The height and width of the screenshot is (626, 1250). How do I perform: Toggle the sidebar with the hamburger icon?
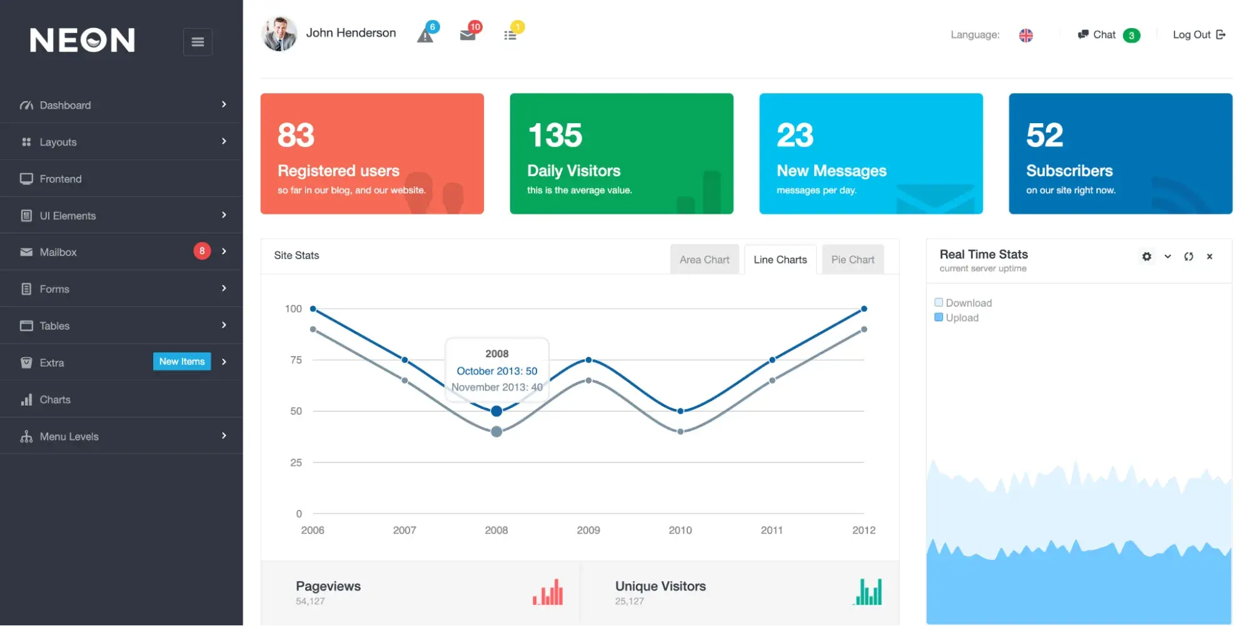198,42
